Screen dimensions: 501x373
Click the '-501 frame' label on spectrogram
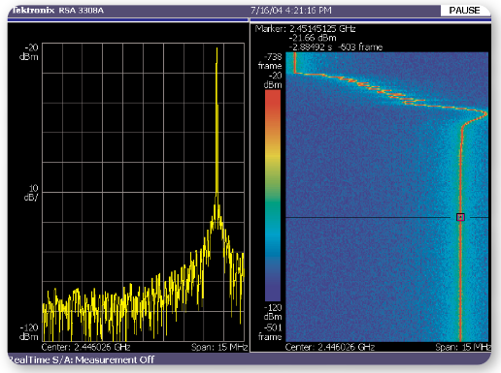(271, 332)
